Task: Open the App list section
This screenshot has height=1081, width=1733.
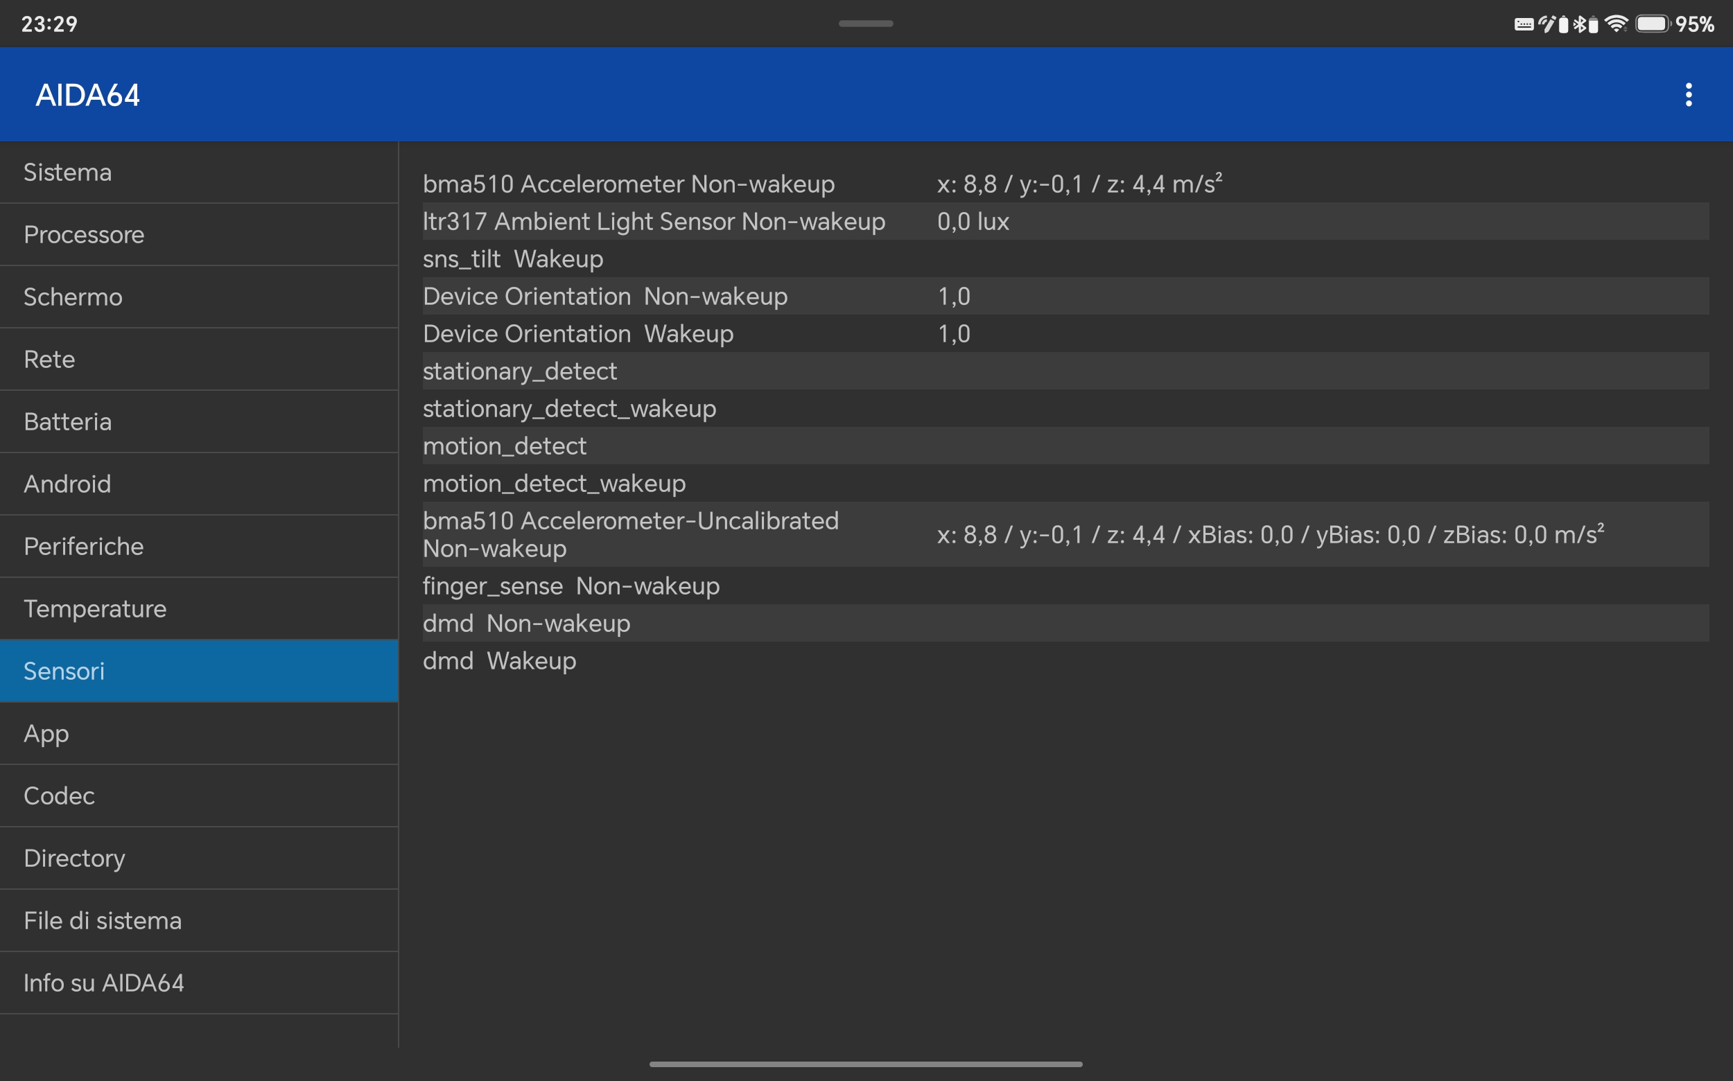Action: (199, 734)
